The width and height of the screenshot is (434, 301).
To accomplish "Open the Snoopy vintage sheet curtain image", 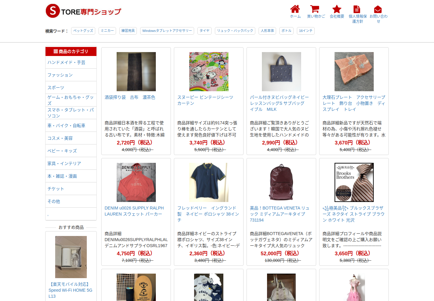I will pos(209,72).
